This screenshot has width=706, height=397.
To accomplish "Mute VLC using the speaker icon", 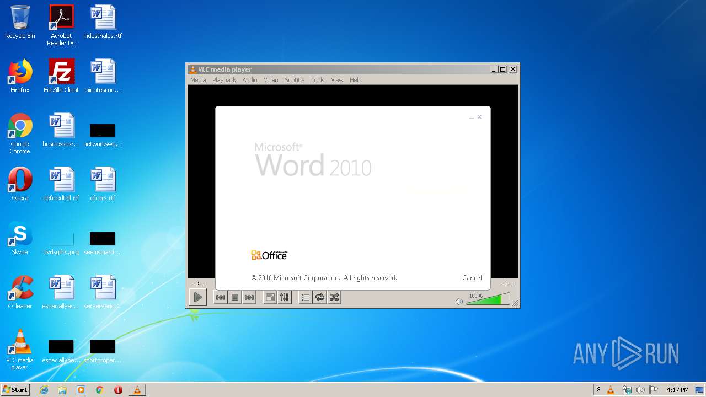I will point(459,301).
